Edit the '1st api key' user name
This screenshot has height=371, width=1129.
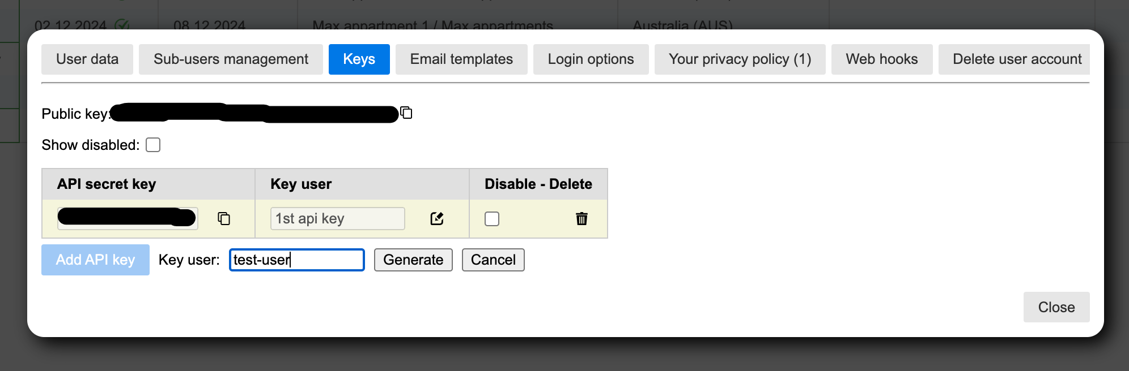pyautogui.click(x=436, y=218)
